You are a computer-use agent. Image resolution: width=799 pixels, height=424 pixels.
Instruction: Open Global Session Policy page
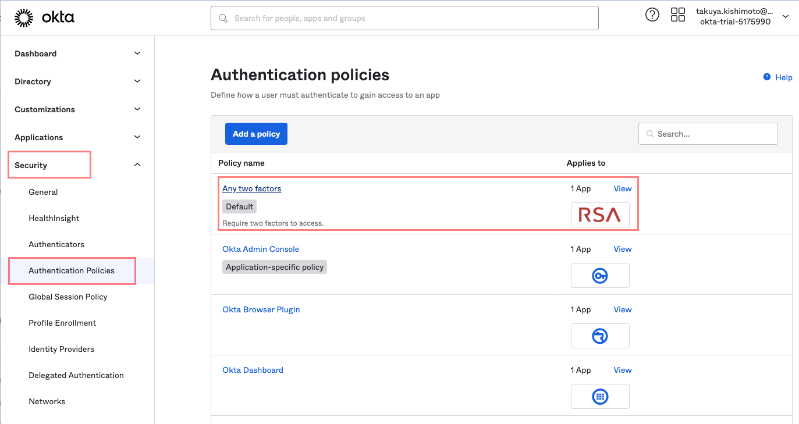[68, 297]
